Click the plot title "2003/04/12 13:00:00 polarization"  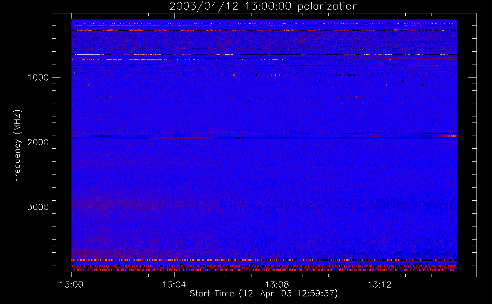click(264, 6)
